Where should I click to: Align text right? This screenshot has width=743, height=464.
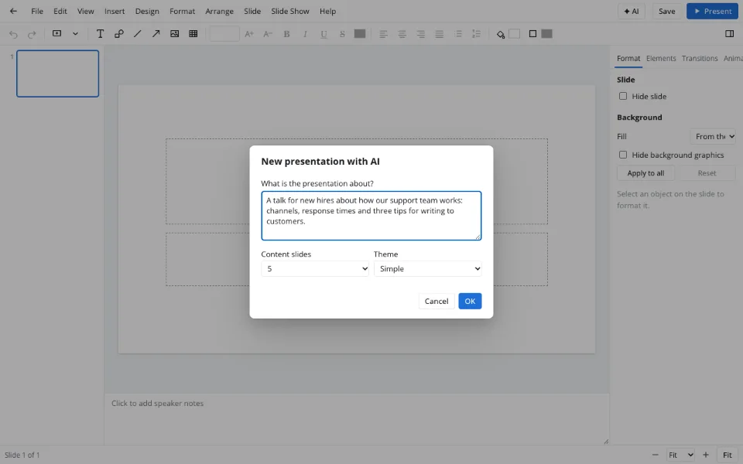coord(421,33)
